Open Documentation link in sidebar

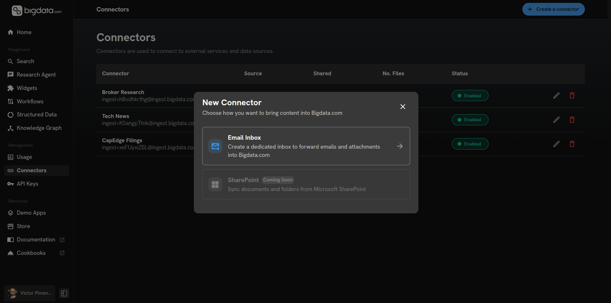[x=37, y=240]
